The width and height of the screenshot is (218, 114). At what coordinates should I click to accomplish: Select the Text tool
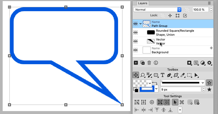(162, 75)
